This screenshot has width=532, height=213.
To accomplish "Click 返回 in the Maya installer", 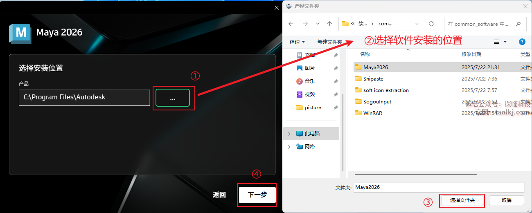I will pyautogui.click(x=219, y=195).
